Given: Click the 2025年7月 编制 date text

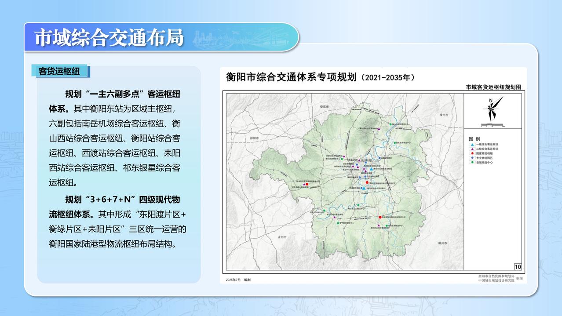Looking at the screenshot, I should pos(238,280).
